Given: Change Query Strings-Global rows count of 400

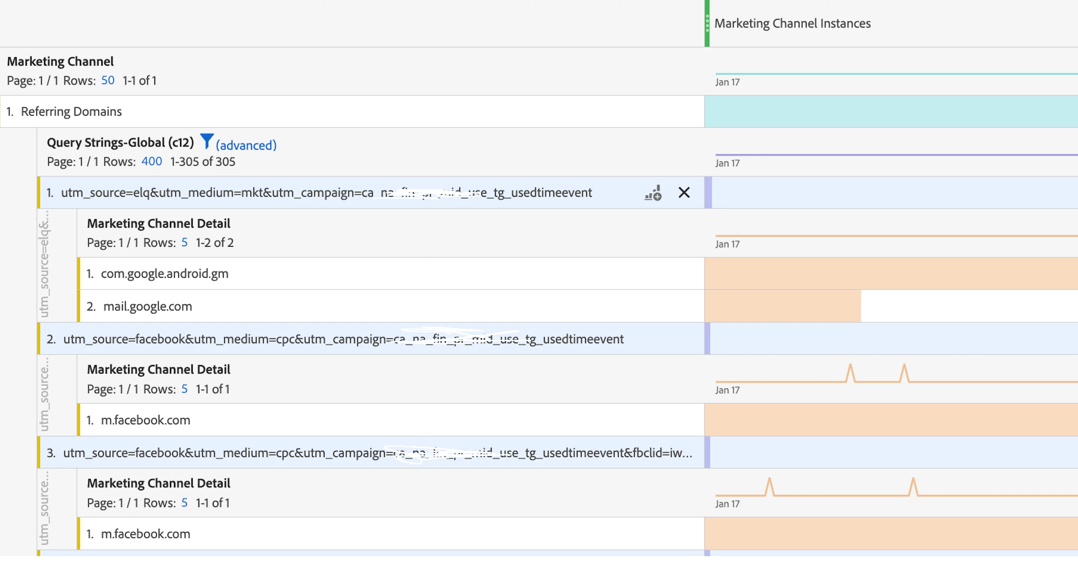Looking at the screenshot, I should pos(151,161).
